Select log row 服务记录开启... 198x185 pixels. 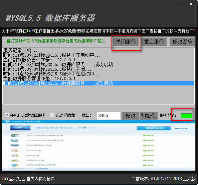coord(98,50)
